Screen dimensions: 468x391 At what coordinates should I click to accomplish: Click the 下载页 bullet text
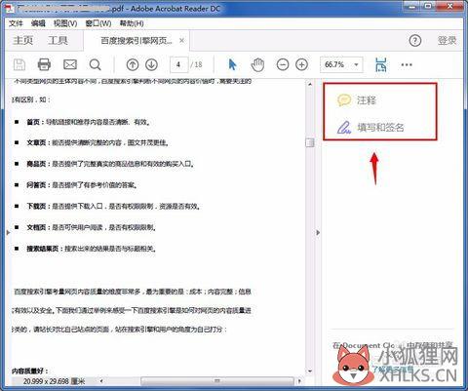(113, 206)
